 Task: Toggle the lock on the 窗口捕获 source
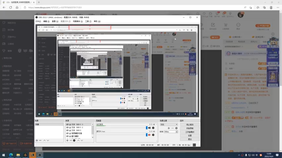(70, 136)
